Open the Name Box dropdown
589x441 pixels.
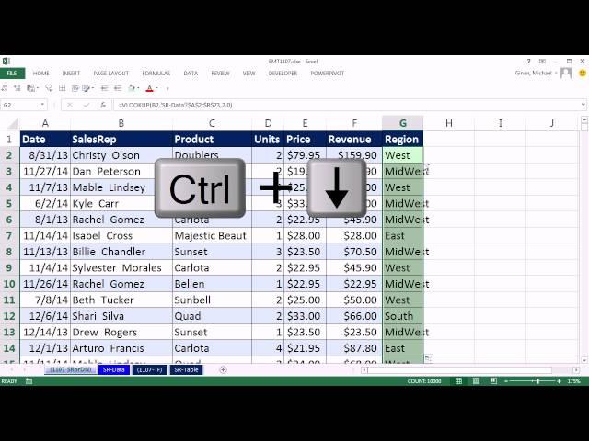(x=43, y=105)
